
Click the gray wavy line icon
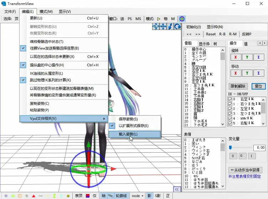click(x=41, y=196)
